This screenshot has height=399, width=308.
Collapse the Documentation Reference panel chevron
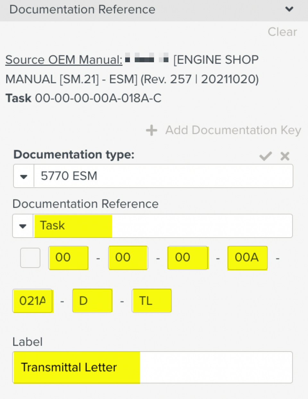point(289,9)
